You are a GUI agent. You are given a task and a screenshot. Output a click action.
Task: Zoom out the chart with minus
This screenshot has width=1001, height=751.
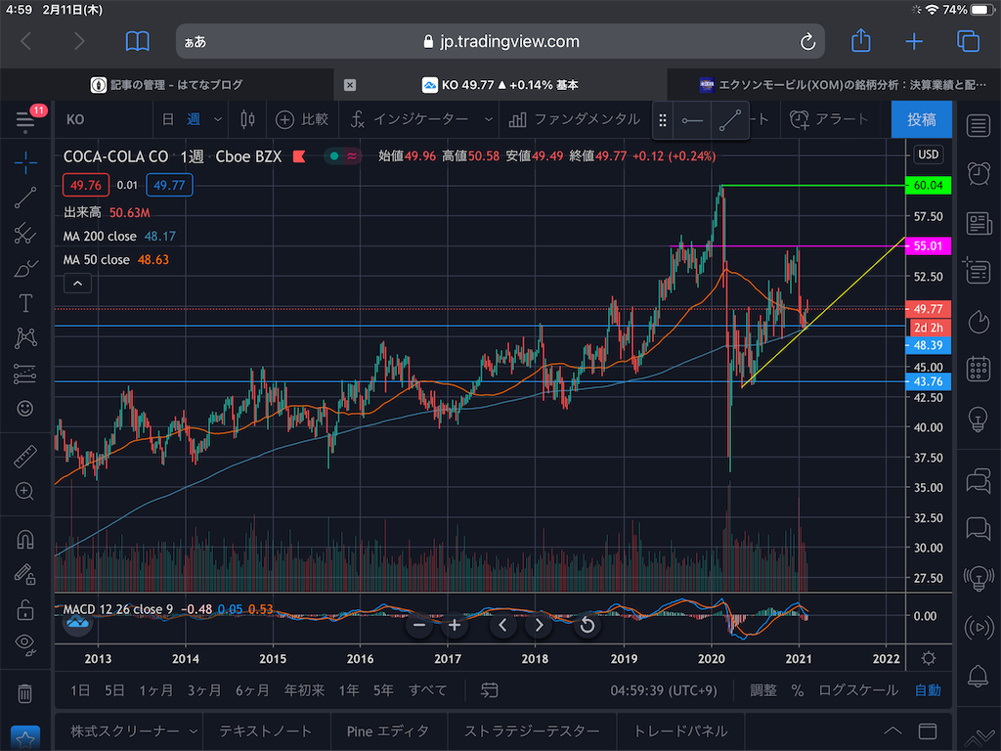click(x=418, y=625)
